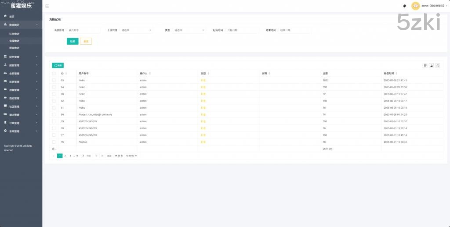Click the admin avatar image
The width and height of the screenshot is (450, 227).
pyautogui.click(x=415, y=6)
